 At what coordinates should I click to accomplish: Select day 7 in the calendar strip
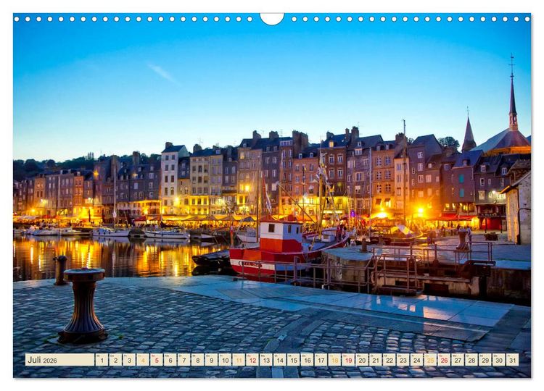(x=184, y=359)
